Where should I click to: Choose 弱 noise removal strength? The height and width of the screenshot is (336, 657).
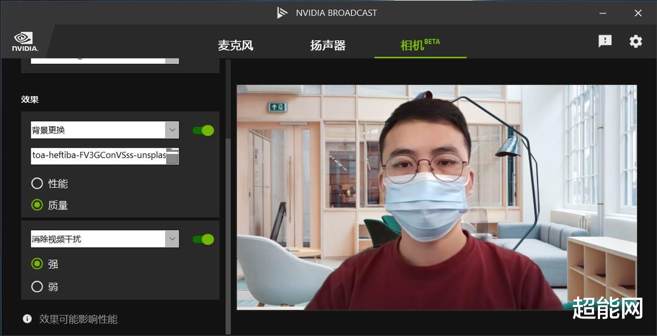37,286
